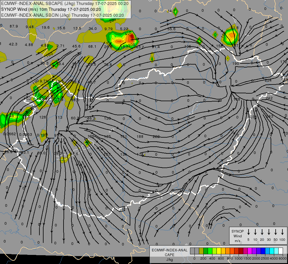Click the legend arrow above the 30 m/s label
Screen dimensions: 288x264
click(x=269, y=232)
